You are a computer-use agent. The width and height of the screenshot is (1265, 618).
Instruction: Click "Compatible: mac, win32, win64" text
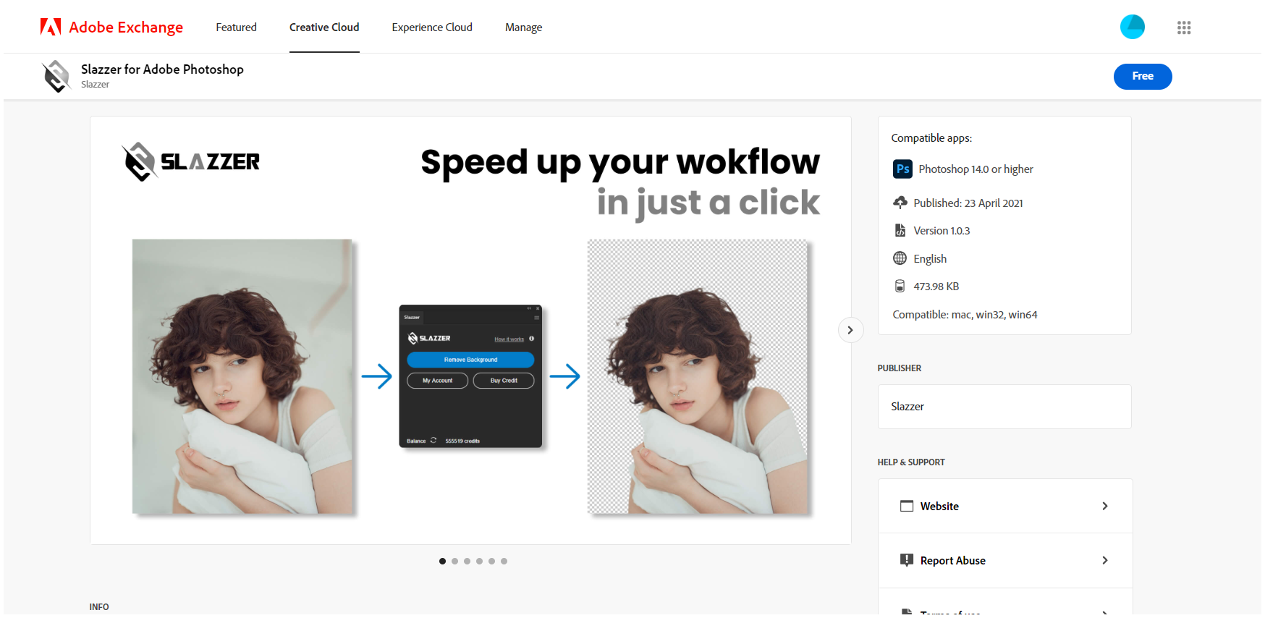pos(965,315)
